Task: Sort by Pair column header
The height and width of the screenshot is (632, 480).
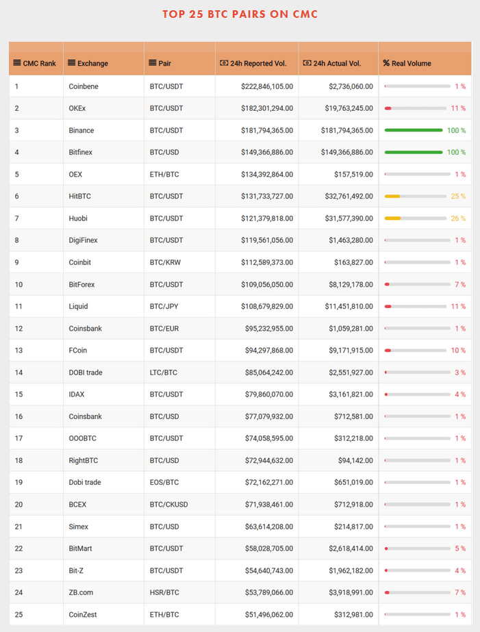Action: [x=179, y=58]
